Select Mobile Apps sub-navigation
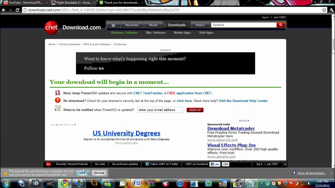The image size is (335, 188). pos(182,33)
